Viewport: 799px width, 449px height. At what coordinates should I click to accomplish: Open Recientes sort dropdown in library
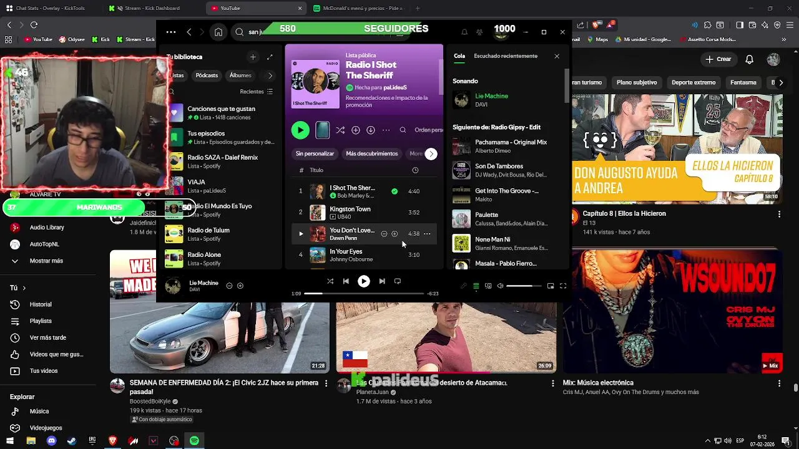[257, 92]
